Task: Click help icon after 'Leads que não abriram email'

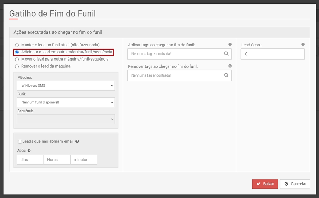Action: [77, 141]
